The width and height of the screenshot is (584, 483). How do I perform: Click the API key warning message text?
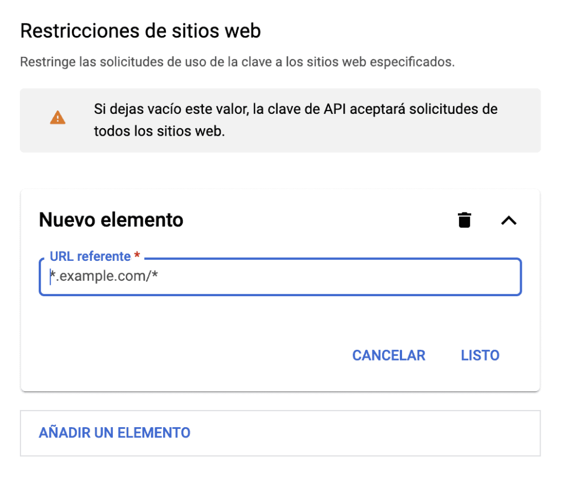pyautogui.click(x=295, y=109)
